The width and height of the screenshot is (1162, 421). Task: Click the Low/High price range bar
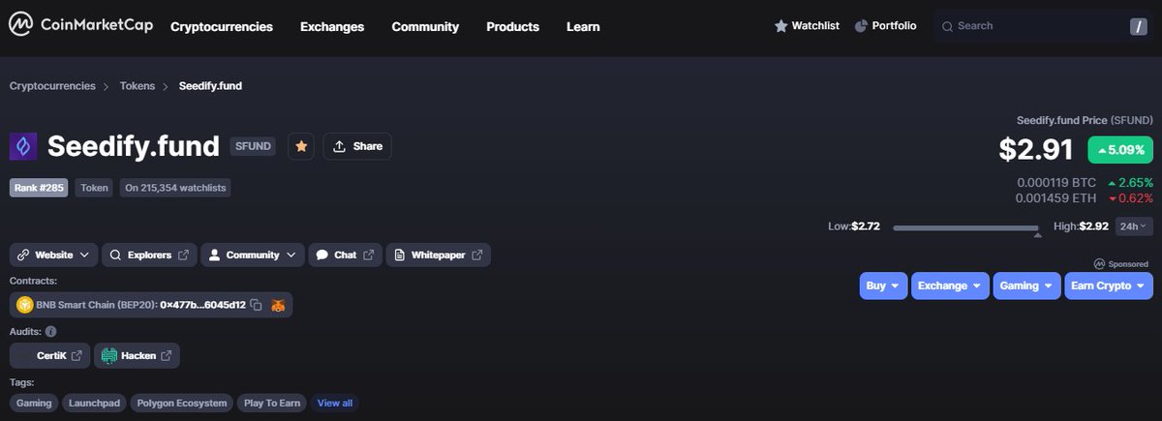tap(965, 228)
